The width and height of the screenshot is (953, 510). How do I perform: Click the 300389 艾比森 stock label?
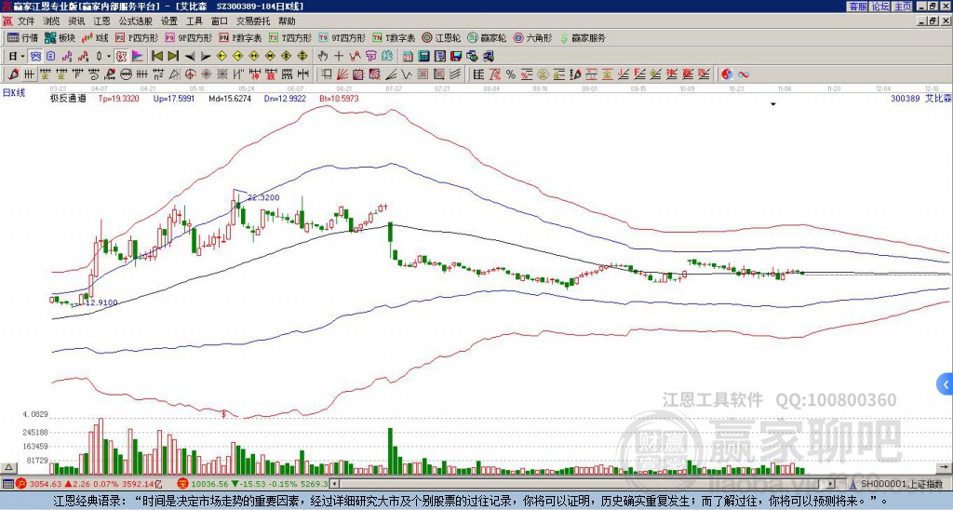pos(920,98)
